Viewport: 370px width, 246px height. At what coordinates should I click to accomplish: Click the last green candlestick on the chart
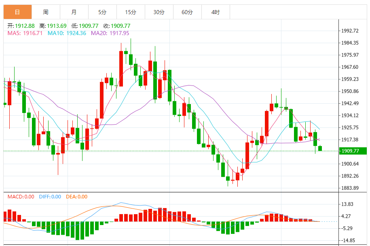point(320,148)
